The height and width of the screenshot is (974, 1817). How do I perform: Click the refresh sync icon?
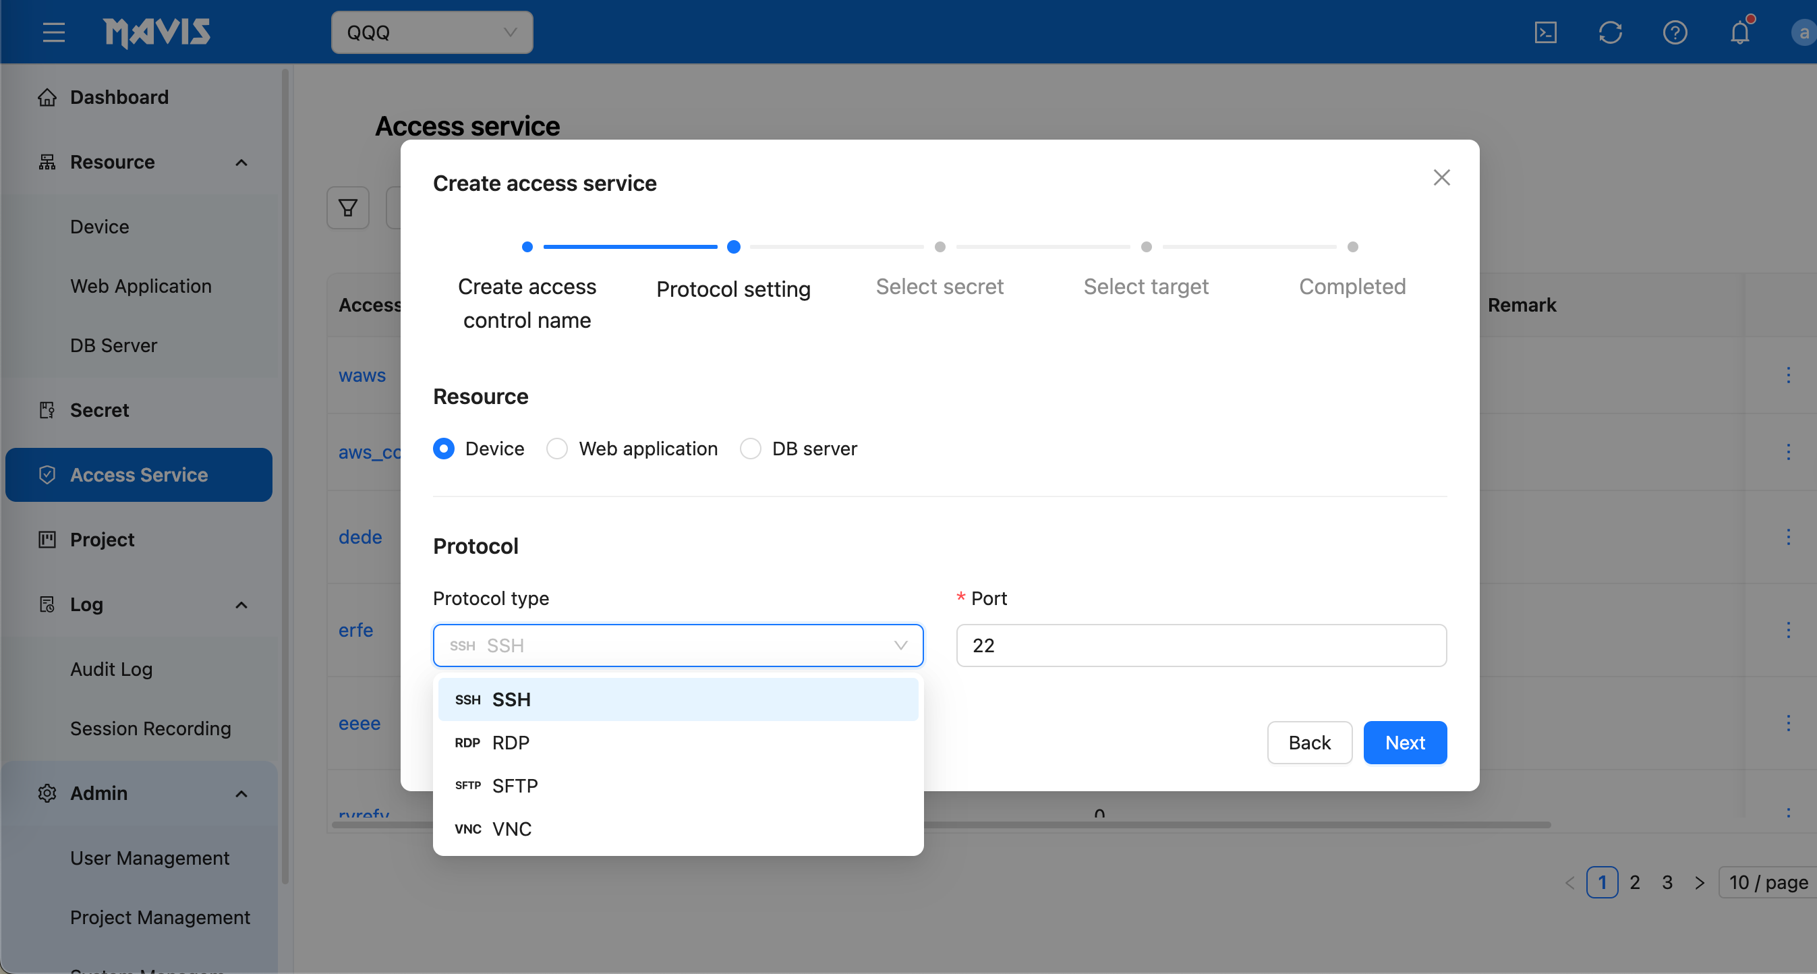(x=1610, y=32)
